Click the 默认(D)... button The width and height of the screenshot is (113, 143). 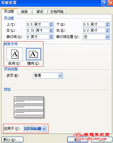pyautogui.click(x=12, y=140)
